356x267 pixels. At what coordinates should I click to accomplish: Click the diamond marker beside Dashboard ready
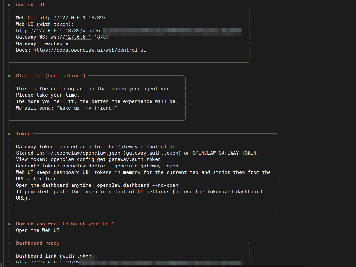(x=9, y=243)
